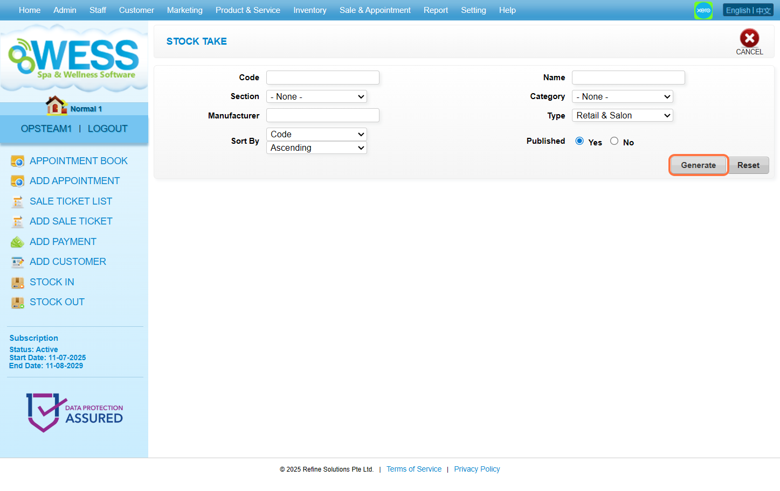Click the Reset button
This screenshot has width=780, height=491.
pyautogui.click(x=748, y=165)
